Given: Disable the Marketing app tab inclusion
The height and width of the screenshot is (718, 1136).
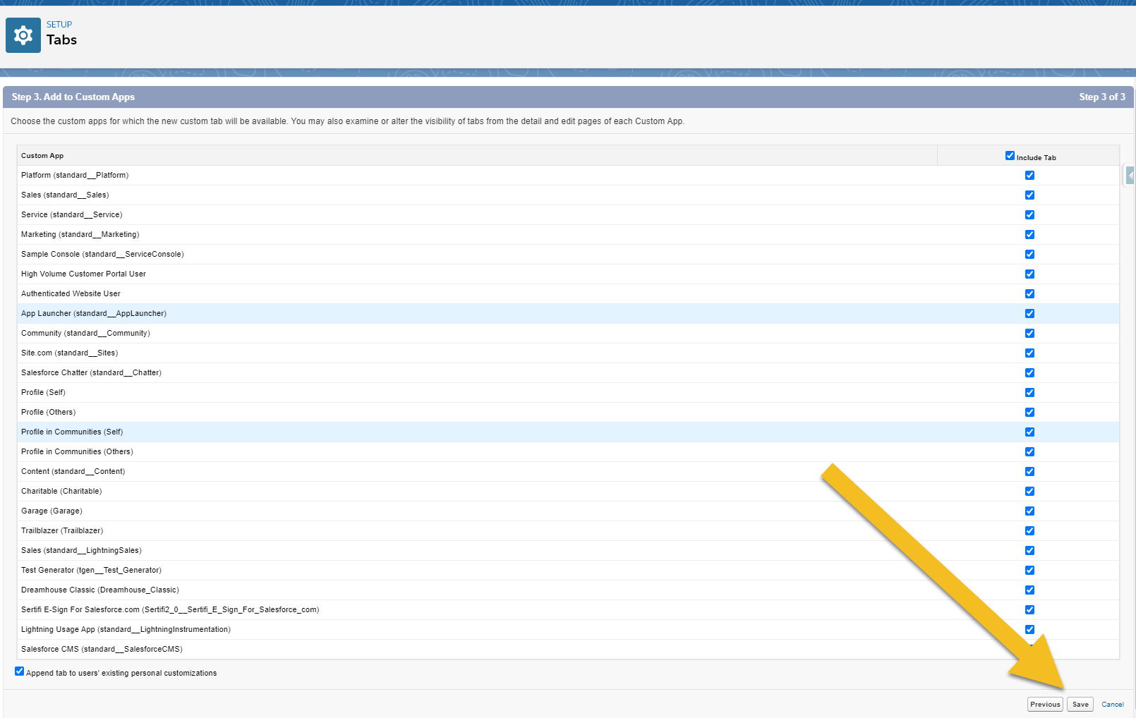Looking at the screenshot, I should click(1029, 234).
